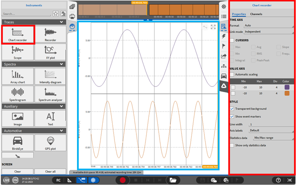Toggle Show only statistics data
Viewport: 296px width, 185px height.
tap(232, 145)
